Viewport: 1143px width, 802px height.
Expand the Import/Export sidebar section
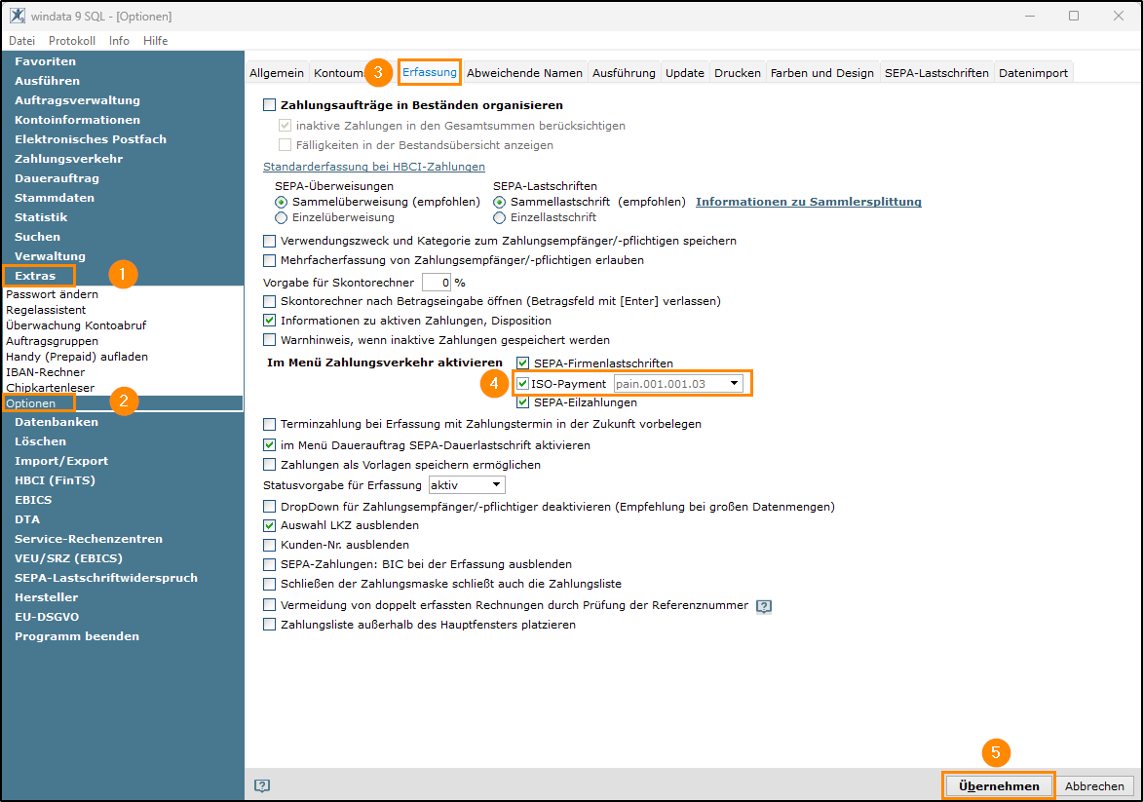pyautogui.click(x=61, y=461)
